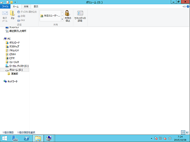190x142 pixels.
Task: Open the Help question mark icon
Action: pyautogui.click(x=188, y=7)
